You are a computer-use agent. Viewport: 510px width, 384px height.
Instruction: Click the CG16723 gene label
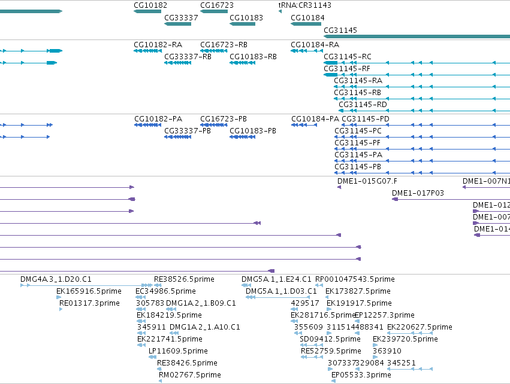[x=217, y=5]
